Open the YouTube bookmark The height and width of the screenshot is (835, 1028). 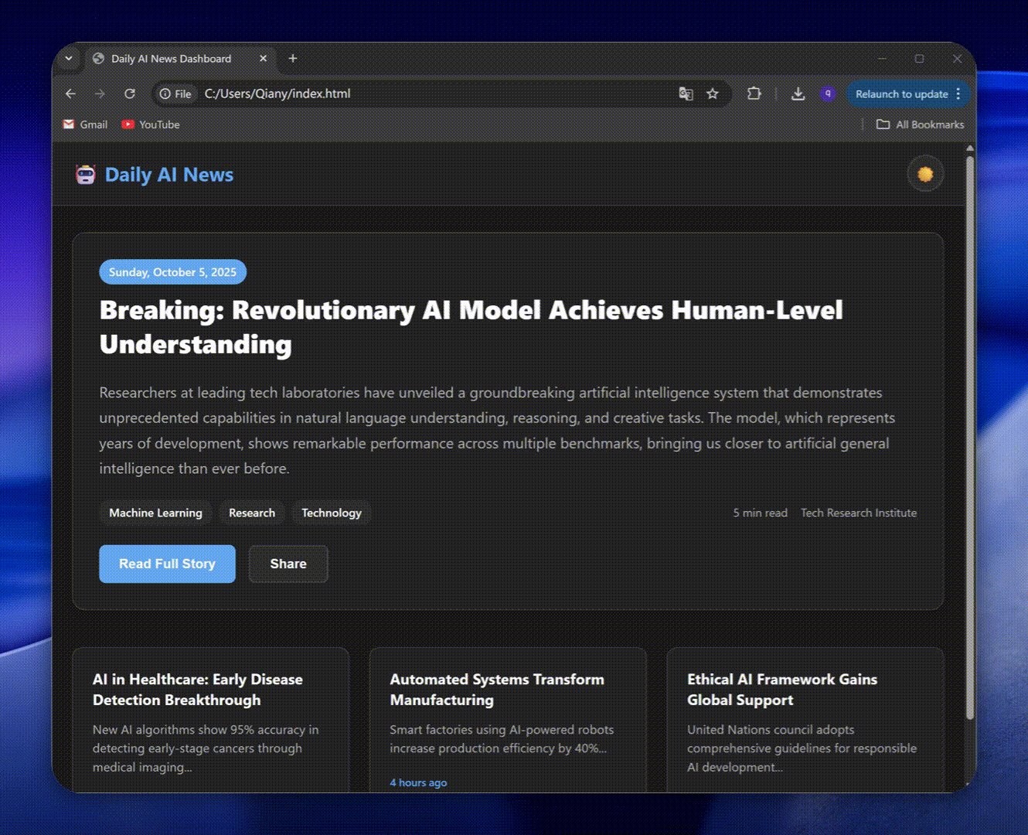pos(151,124)
